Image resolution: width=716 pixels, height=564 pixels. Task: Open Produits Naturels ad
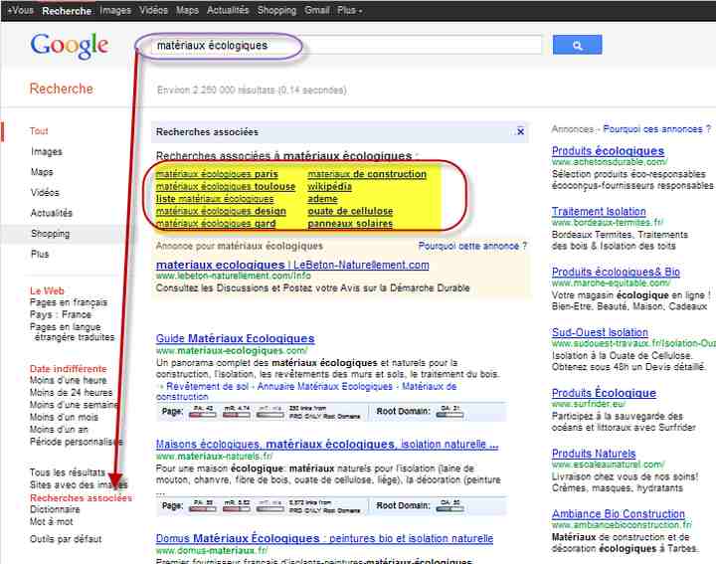click(x=594, y=454)
